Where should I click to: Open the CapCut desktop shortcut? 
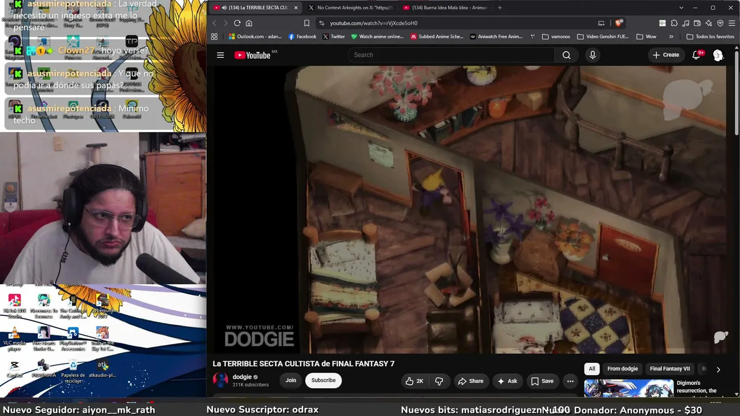[14, 369]
